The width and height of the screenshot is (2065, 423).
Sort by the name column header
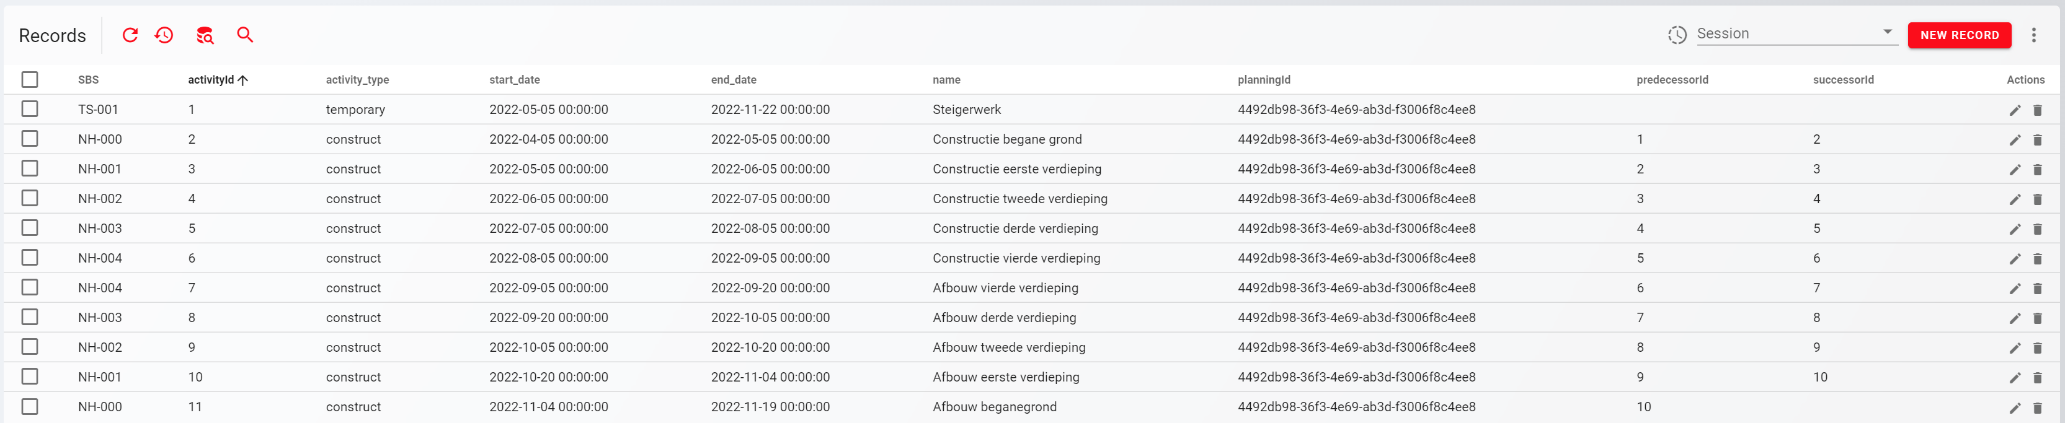coord(946,80)
